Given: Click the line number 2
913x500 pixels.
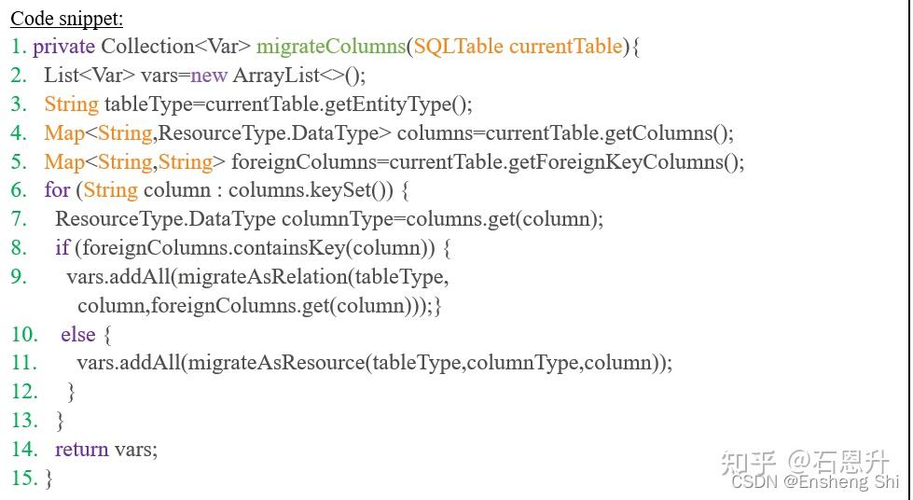Looking at the screenshot, I should (x=19, y=75).
